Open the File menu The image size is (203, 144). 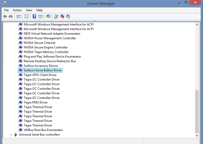tap(6, 10)
